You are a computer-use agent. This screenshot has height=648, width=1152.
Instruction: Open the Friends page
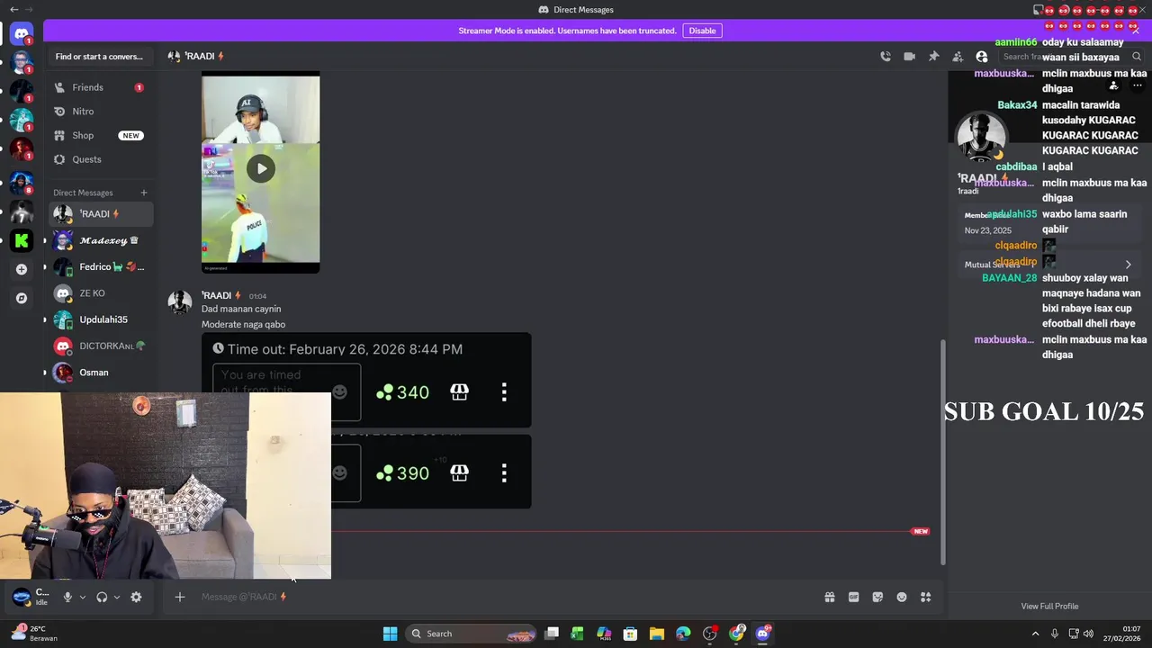99,87
